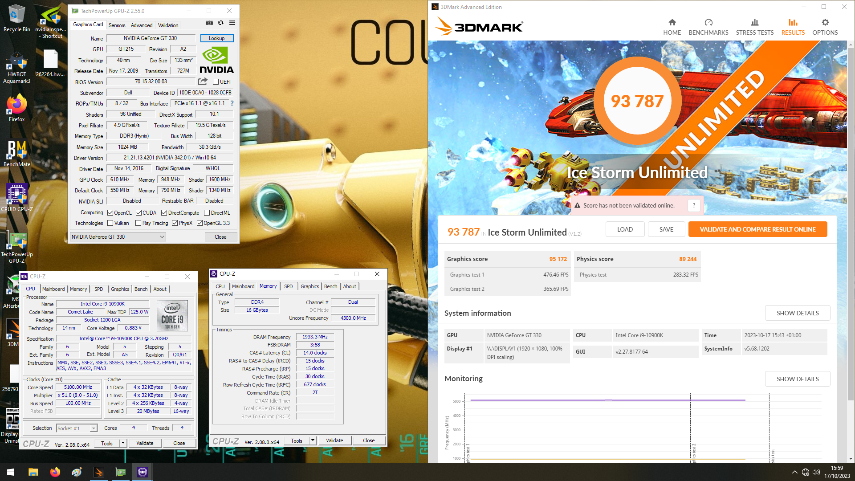Image resolution: width=855 pixels, height=481 pixels.
Task: Click the GPU-Z screenshot camera icon
Action: 209,23
